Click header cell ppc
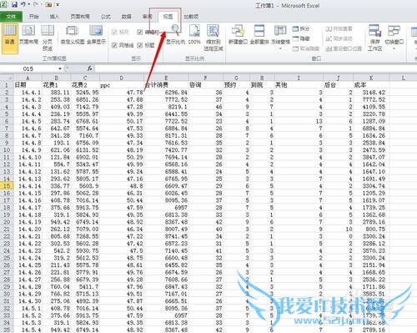Image resolution: width=417 pixels, height=333 pixels. click(122, 85)
